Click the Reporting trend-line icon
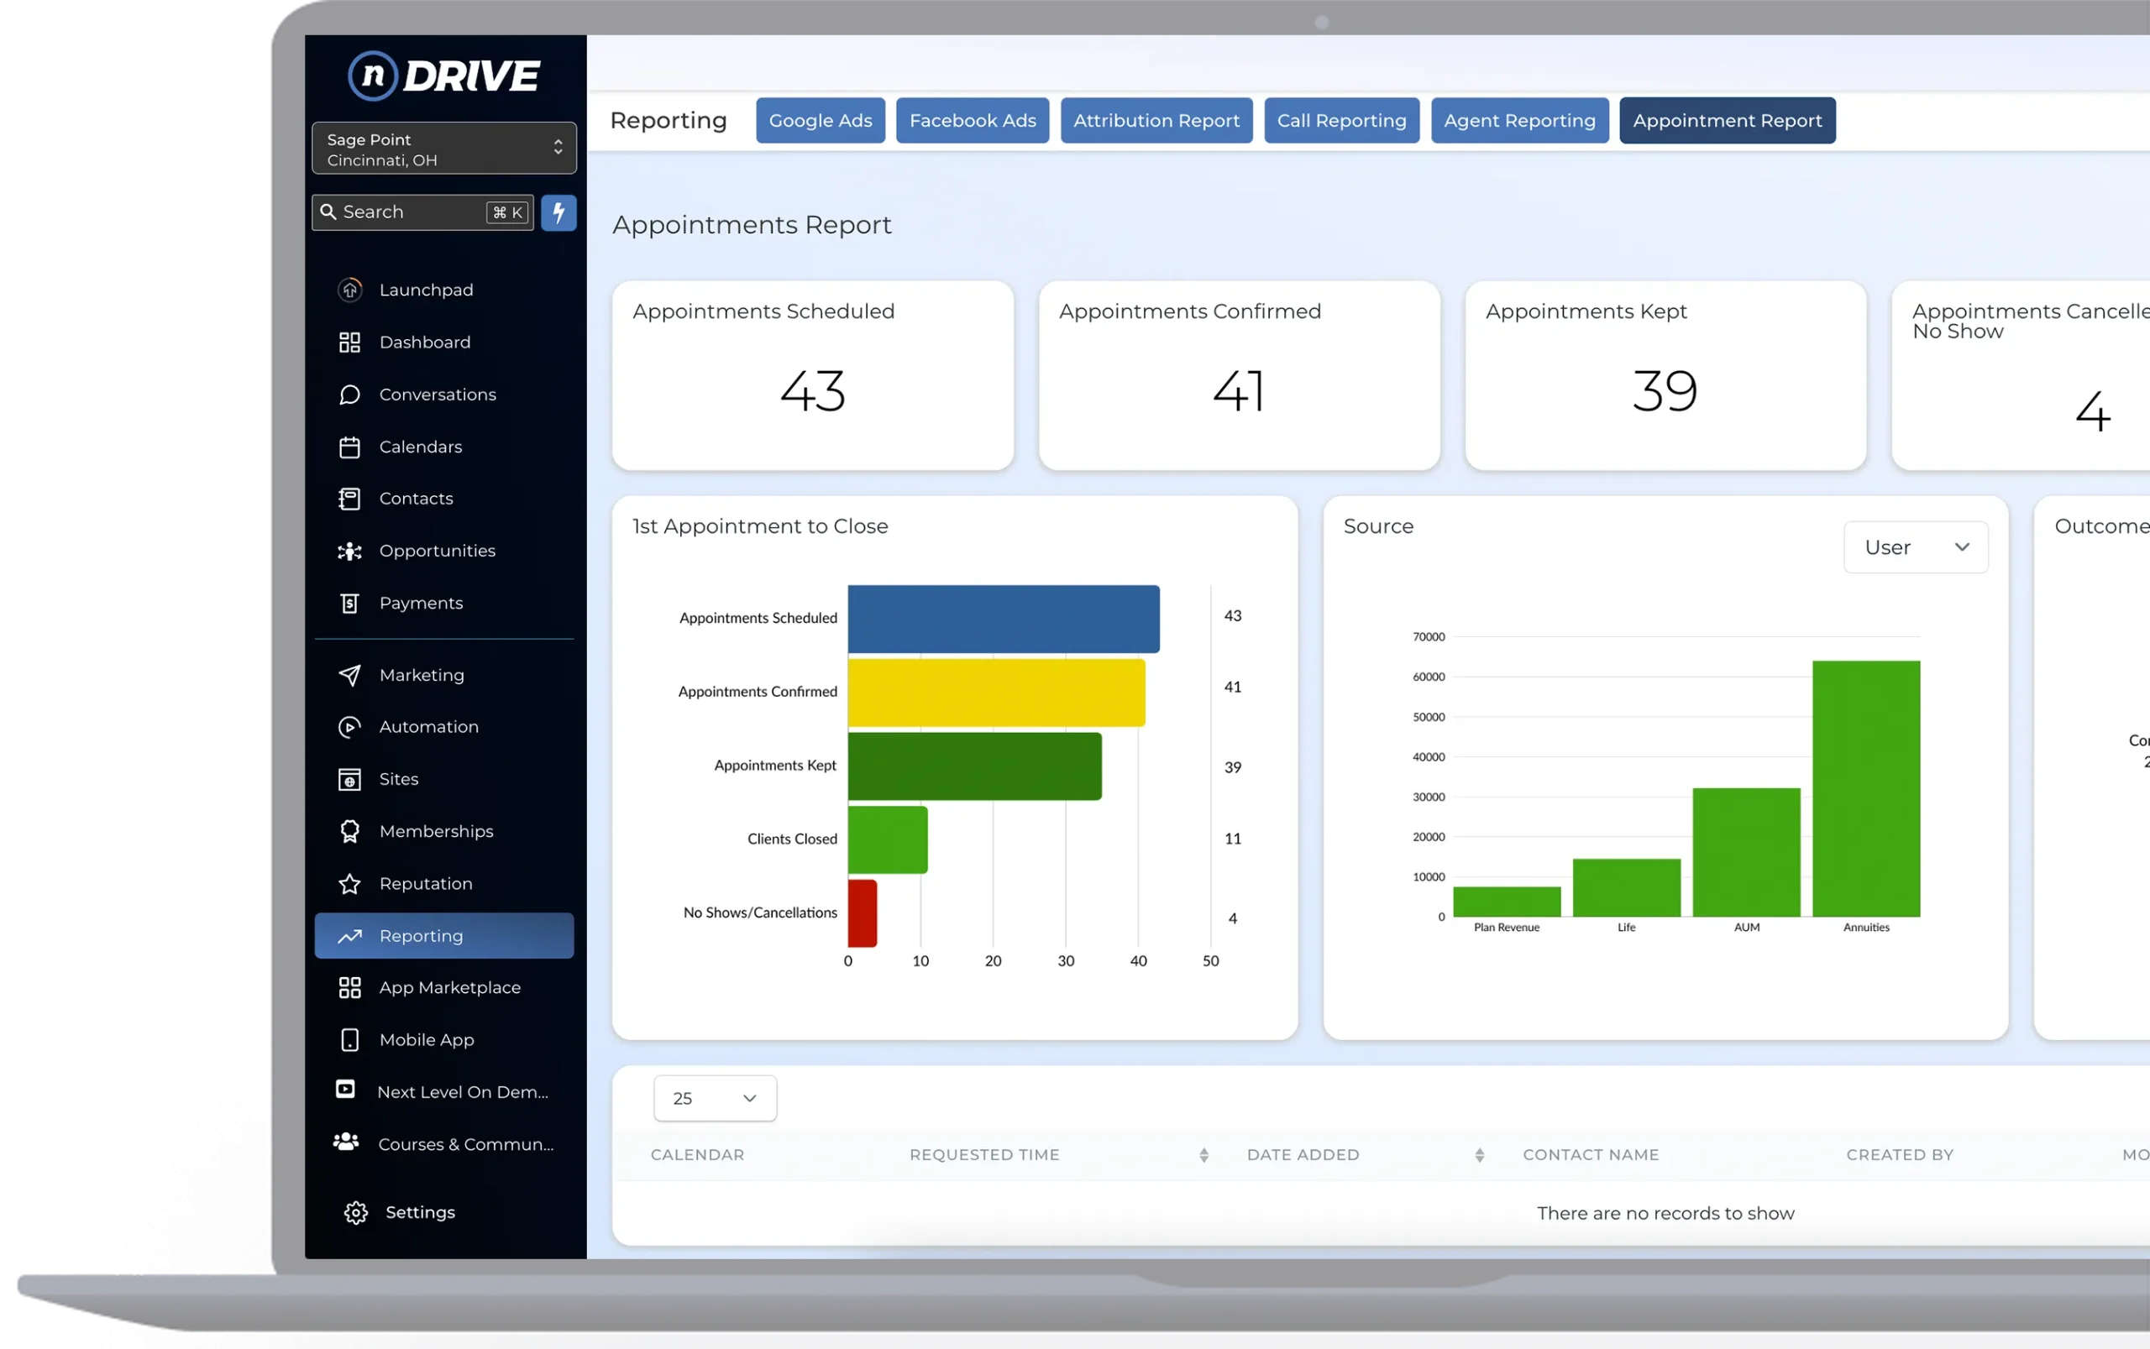 [x=350, y=936]
